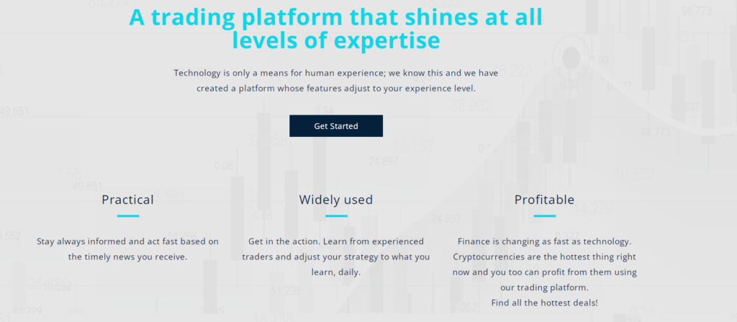Select the main trading platform headline
This screenshot has height=322, width=737.
tap(336, 29)
